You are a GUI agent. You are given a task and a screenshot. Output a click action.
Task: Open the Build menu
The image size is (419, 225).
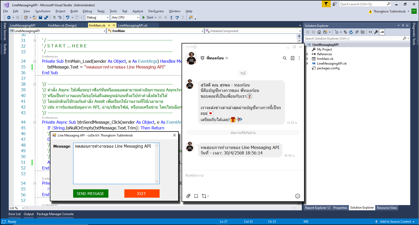pyautogui.click(x=74, y=11)
